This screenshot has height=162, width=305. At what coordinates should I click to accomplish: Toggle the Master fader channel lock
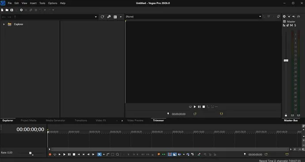(286, 115)
